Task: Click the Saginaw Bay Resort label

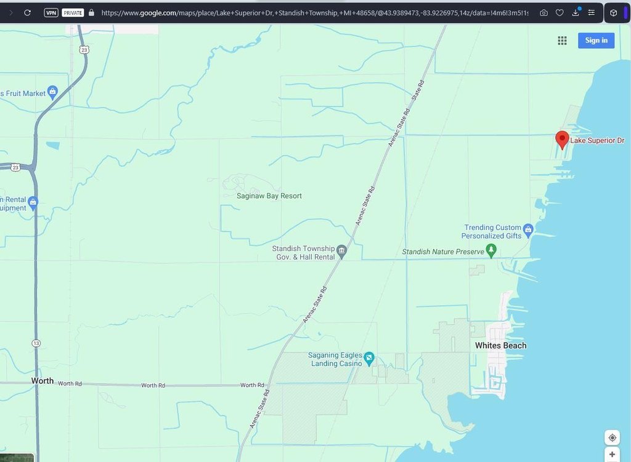Action: (269, 196)
